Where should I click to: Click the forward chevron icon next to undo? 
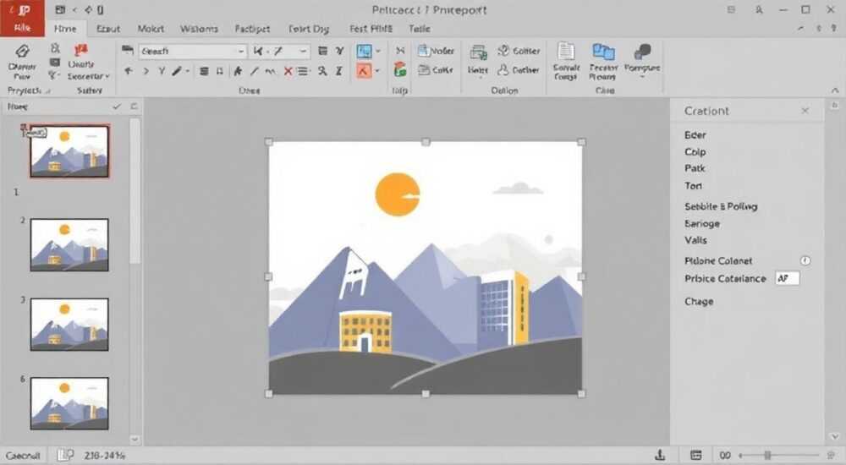pyautogui.click(x=146, y=71)
